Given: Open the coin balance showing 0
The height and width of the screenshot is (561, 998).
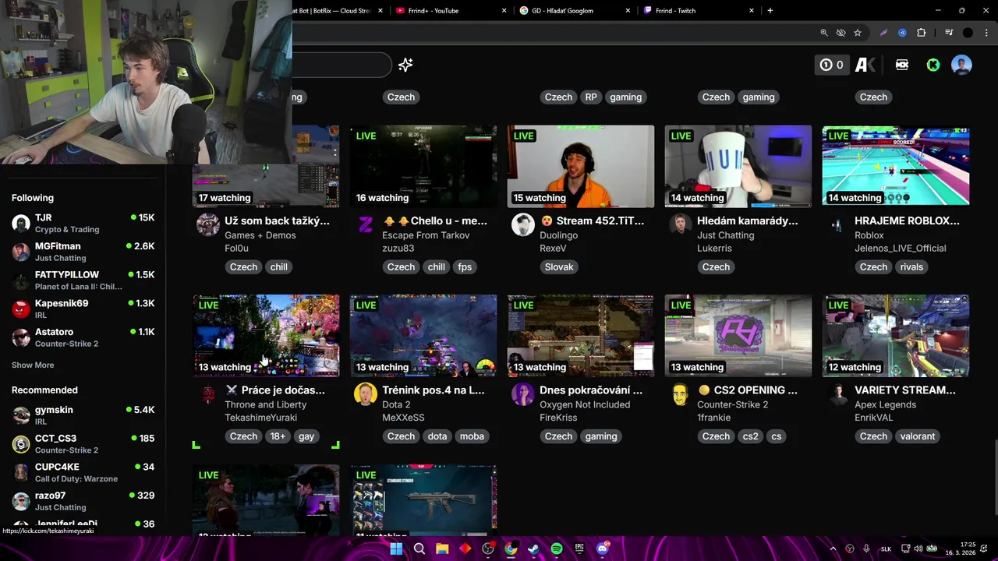Looking at the screenshot, I should (x=831, y=65).
